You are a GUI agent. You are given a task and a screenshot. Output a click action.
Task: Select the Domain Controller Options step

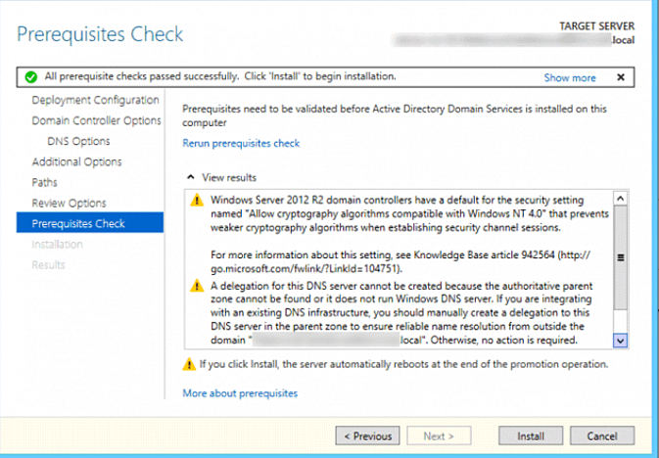96,121
